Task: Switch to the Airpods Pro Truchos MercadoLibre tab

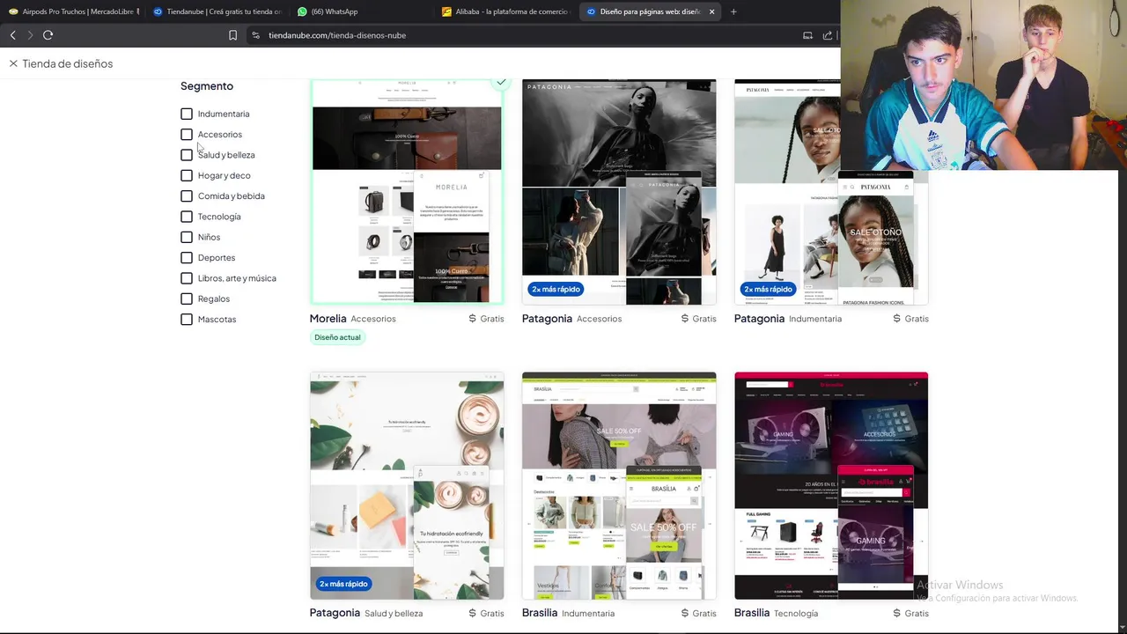Action: (x=74, y=11)
